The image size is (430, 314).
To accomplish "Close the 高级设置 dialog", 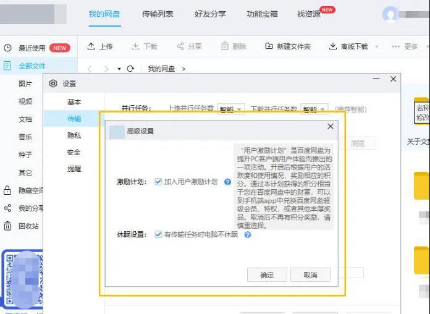I will 331,126.
